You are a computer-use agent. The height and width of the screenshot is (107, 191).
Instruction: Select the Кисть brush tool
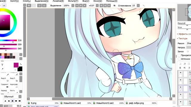14,91
